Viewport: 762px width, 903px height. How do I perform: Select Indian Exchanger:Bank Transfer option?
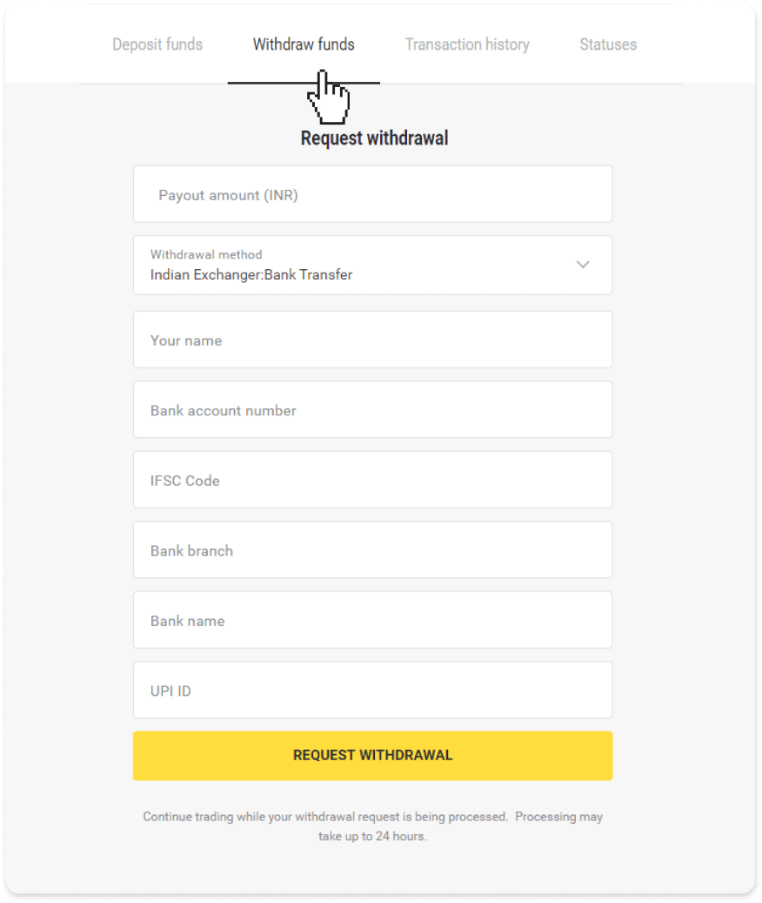pyautogui.click(x=250, y=274)
